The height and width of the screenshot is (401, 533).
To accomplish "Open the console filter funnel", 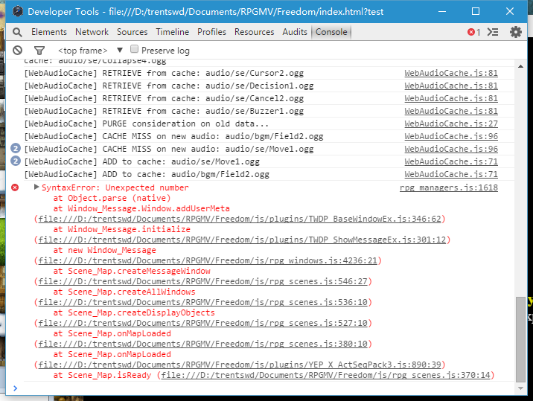I will click(39, 51).
